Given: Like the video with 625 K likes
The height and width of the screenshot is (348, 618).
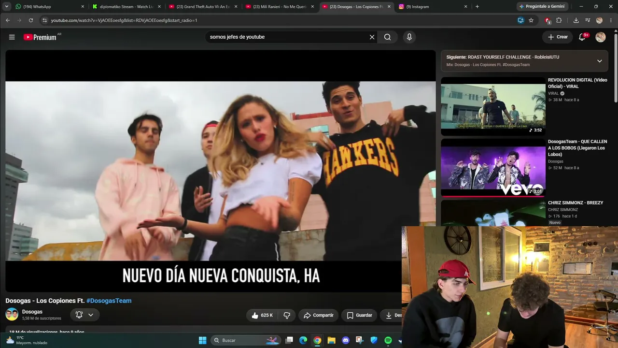Looking at the screenshot, I should 262,315.
